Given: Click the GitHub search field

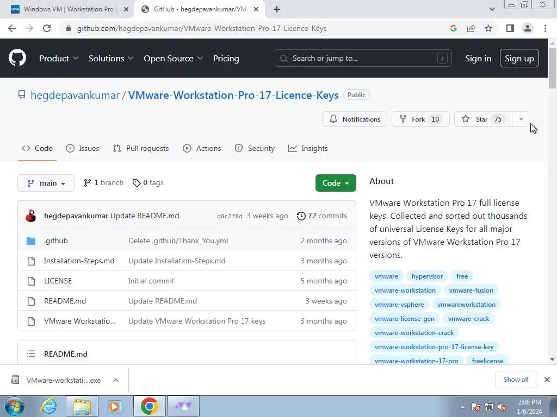Looking at the screenshot, I should (363, 58).
